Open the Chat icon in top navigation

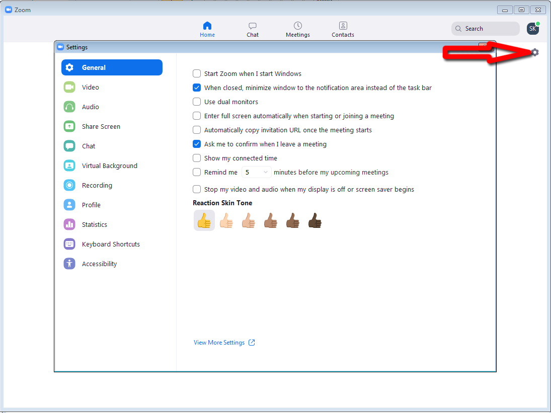[252, 26]
